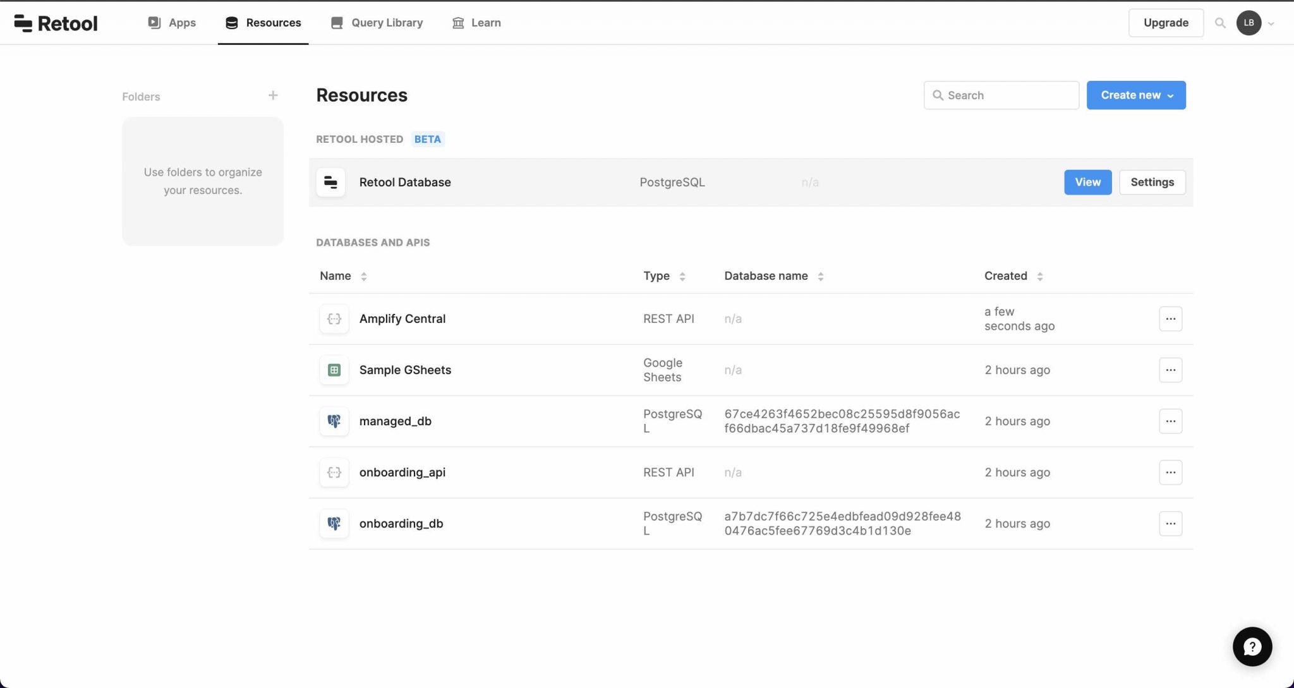Open the Create new dropdown
Viewport: 1294px width, 688px height.
click(1135, 95)
